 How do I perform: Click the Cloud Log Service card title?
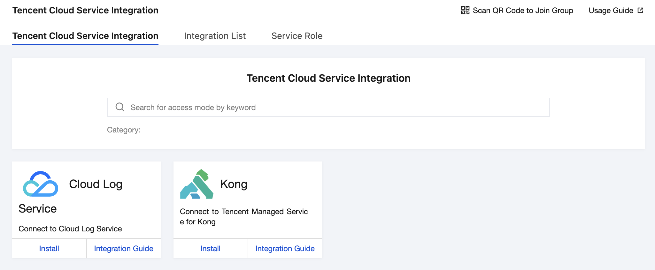[96, 184]
